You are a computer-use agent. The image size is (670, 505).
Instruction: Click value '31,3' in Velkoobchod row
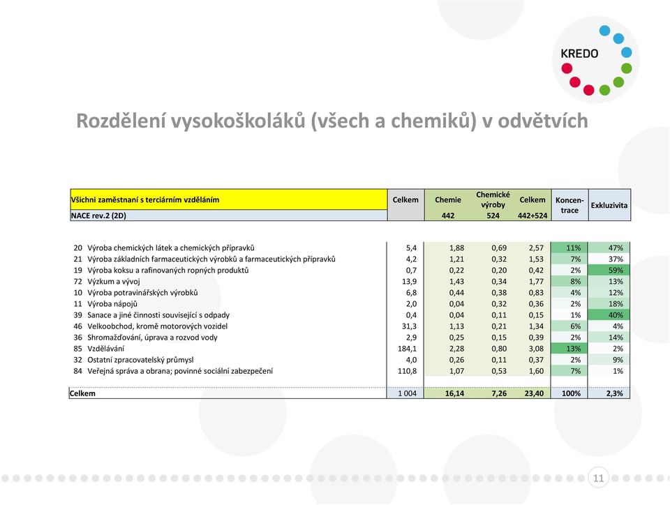pos(409,326)
